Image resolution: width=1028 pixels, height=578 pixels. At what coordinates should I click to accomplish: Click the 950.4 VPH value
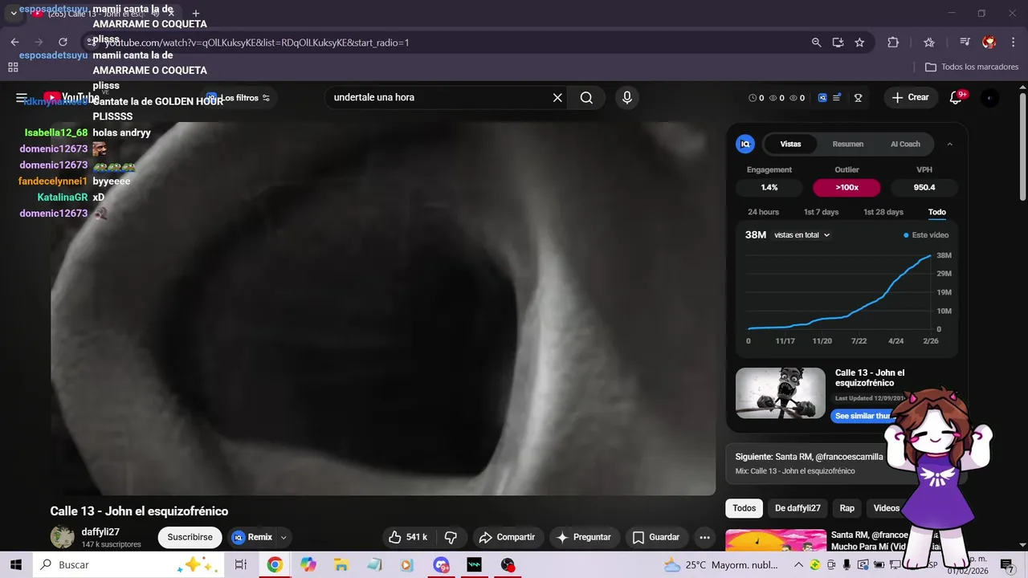(x=924, y=188)
